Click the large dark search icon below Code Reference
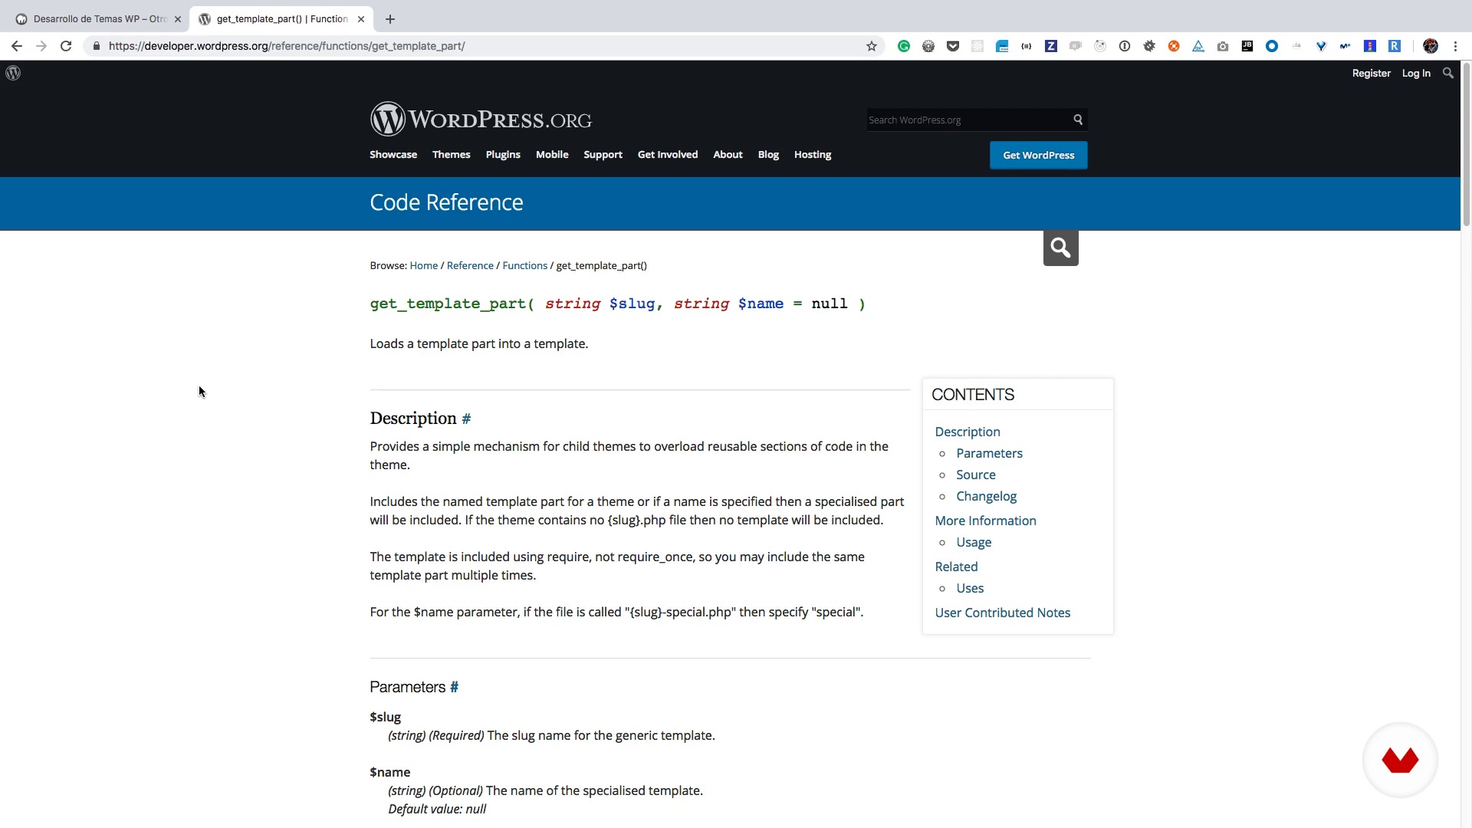Viewport: 1472px width, 828px height. click(1060, 248)
